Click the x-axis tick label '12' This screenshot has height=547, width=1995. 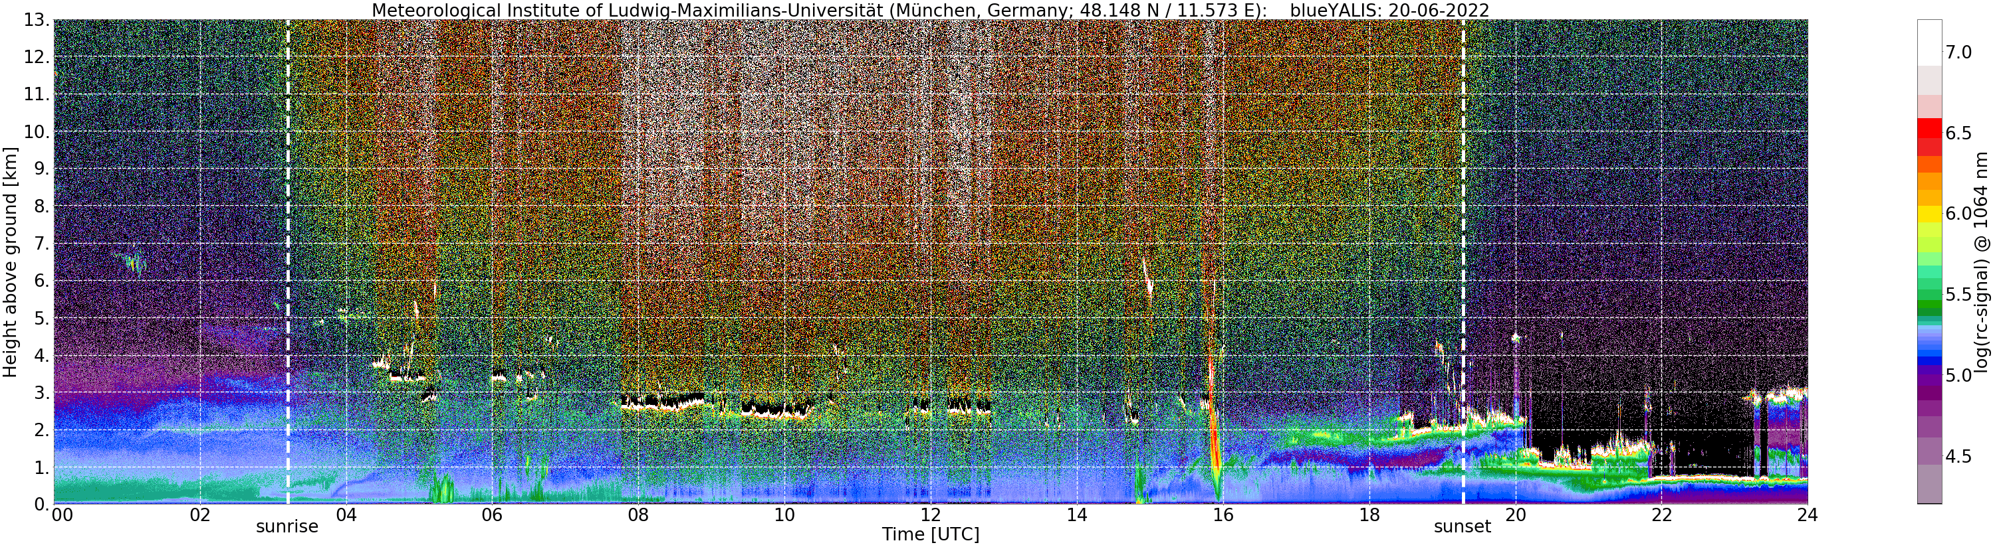pyautogui.click(x=930, y=514)
